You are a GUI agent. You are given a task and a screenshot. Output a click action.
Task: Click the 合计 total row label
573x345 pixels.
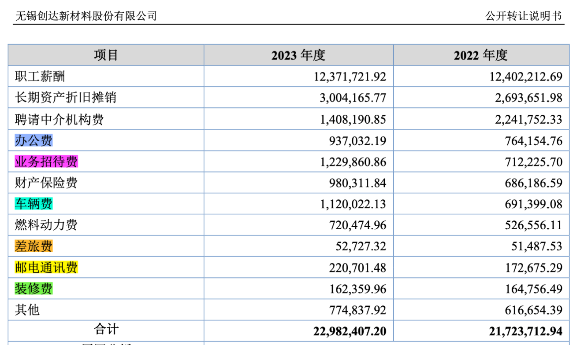coord(106,330)
